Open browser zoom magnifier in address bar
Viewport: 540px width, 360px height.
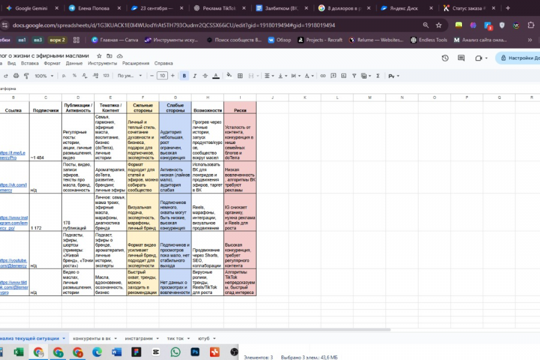tap(426, 25)
